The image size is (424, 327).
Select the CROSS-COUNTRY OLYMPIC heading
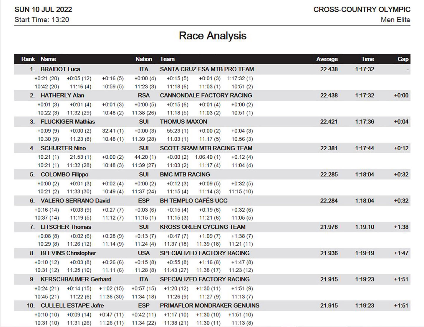tap(362, 9)
